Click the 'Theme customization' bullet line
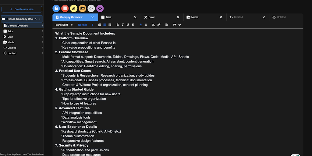312x156 pixels. 78,136
